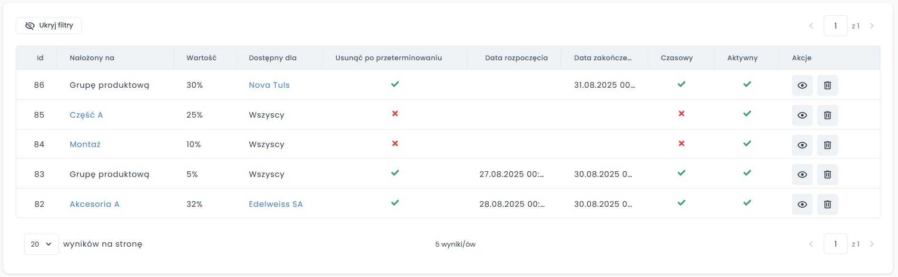898x277 pixels.
Task: Open the Edelweiss SA link
Action: coord(276,204)
